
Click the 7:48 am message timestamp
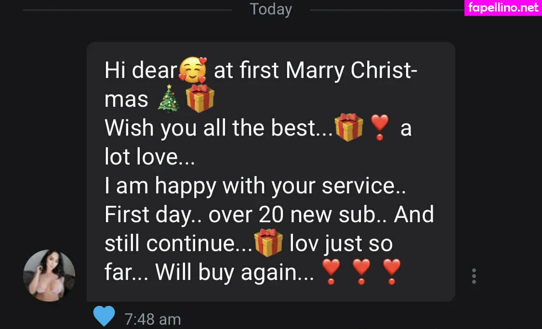(153, 319)
